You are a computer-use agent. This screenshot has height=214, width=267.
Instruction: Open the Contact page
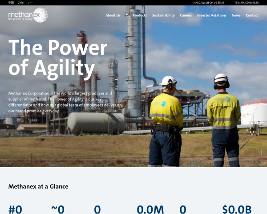click(252, 15)
